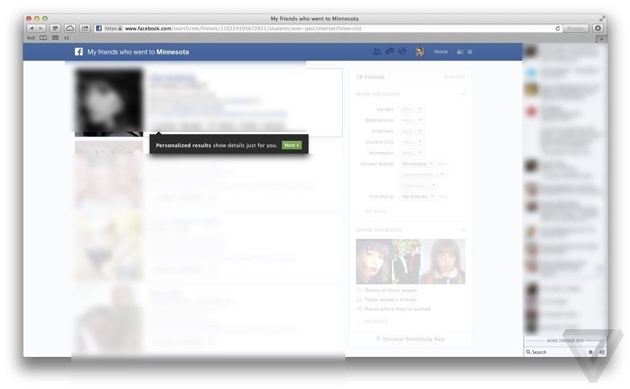Show Safari downloads
The width and height of the screenshot is (630, 389).
point(598,28)
